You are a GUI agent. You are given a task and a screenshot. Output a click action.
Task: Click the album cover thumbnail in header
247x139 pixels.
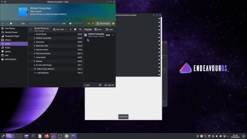[24, 12]
